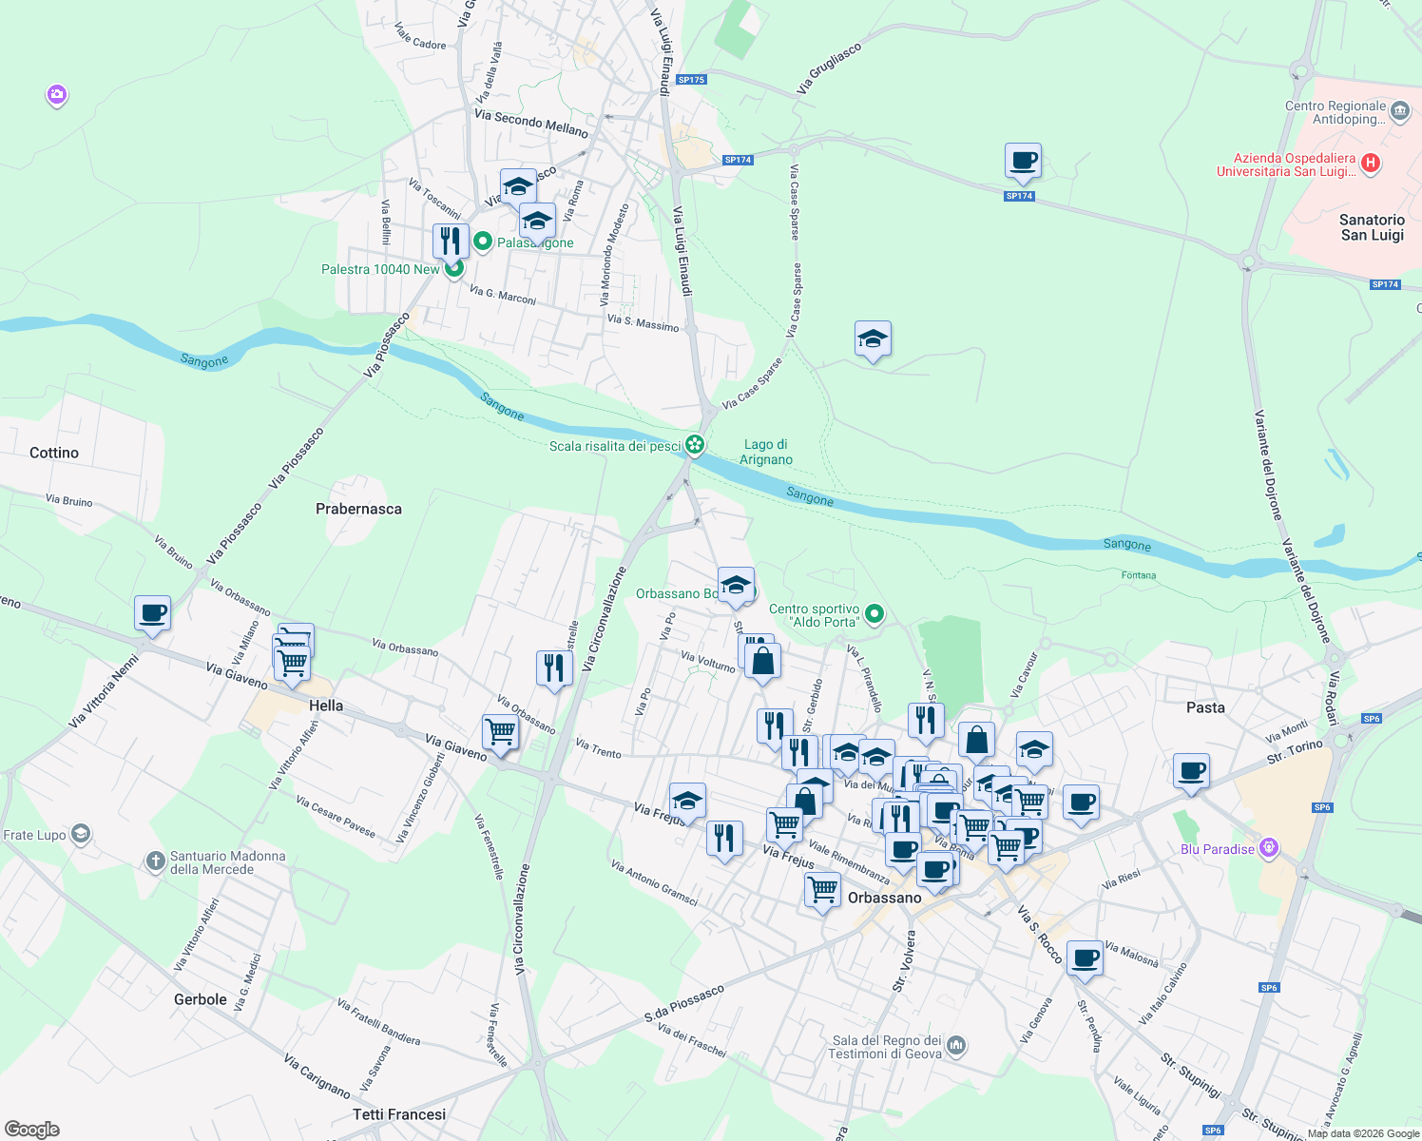This screenshot has height=1141, width=1422.
Task: Click the purple marker in the top-left corner
Action: [55, 95]
